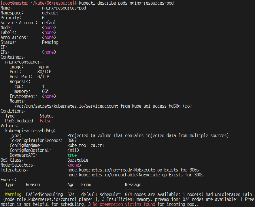Click the Events: section heading
The height and width of the screenshot is (207, 255).
tap(9, 180)
